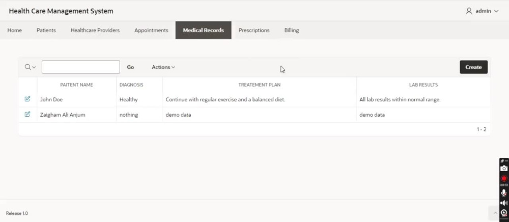This screenshot has height=222, width=509.
Task: Click the back-to-top arrow button
Action: pyautogui.click(x=495, y=213)
